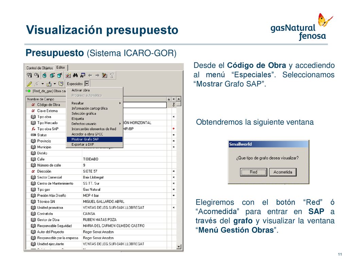
Task: Expand the Resaltar submenu arrow
Action: [120, 103]
